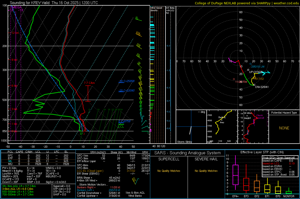Click the 'ConvT = 76F' value

pos(34,174)
